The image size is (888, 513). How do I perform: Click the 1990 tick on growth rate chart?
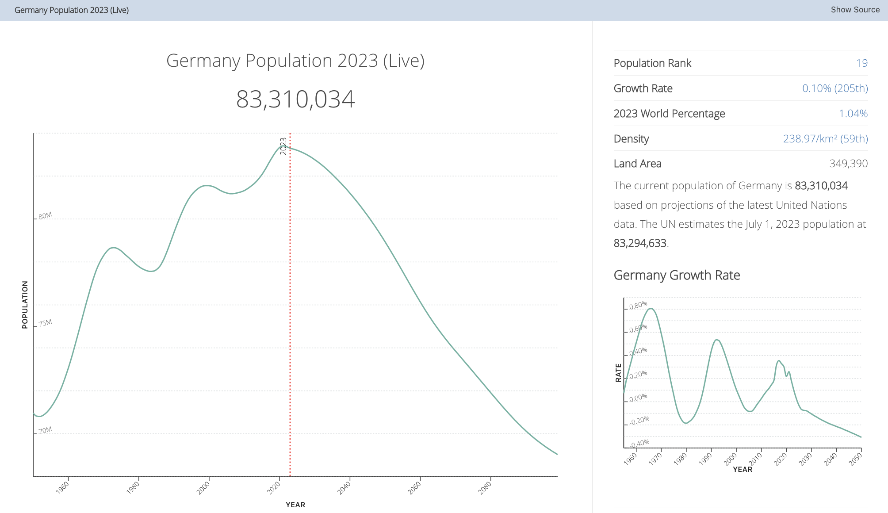tap(706, 459)
